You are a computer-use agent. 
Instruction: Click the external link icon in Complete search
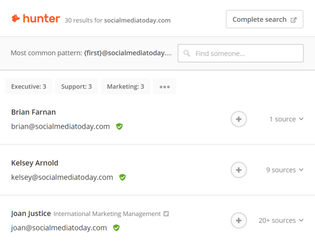pos(294,20)
